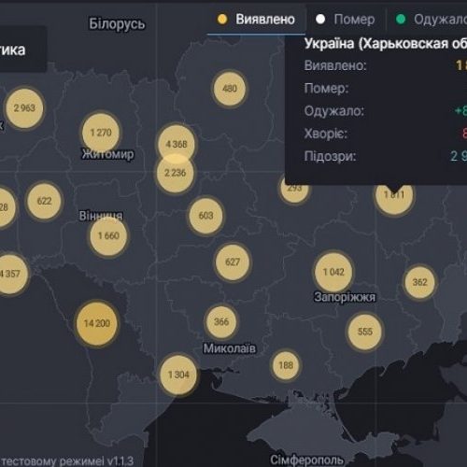Click the 2 963 map bubble
Viewport: 467px width, 467px height.
coord(24,108)
